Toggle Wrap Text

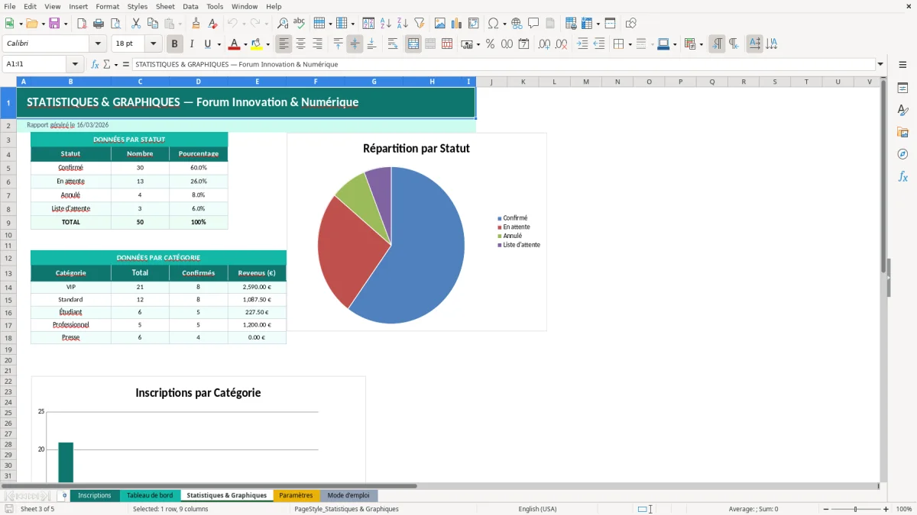point(393,44)
